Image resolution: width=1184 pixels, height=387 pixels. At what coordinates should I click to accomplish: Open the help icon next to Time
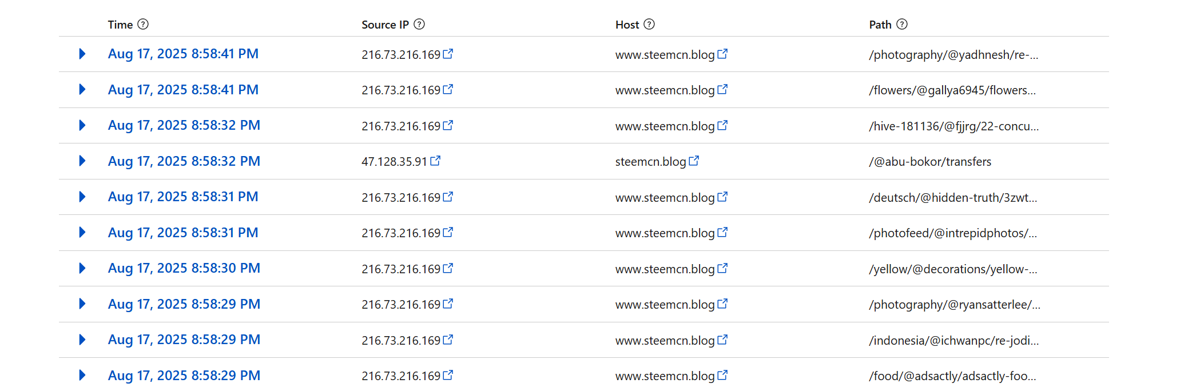tap(143, 24)
